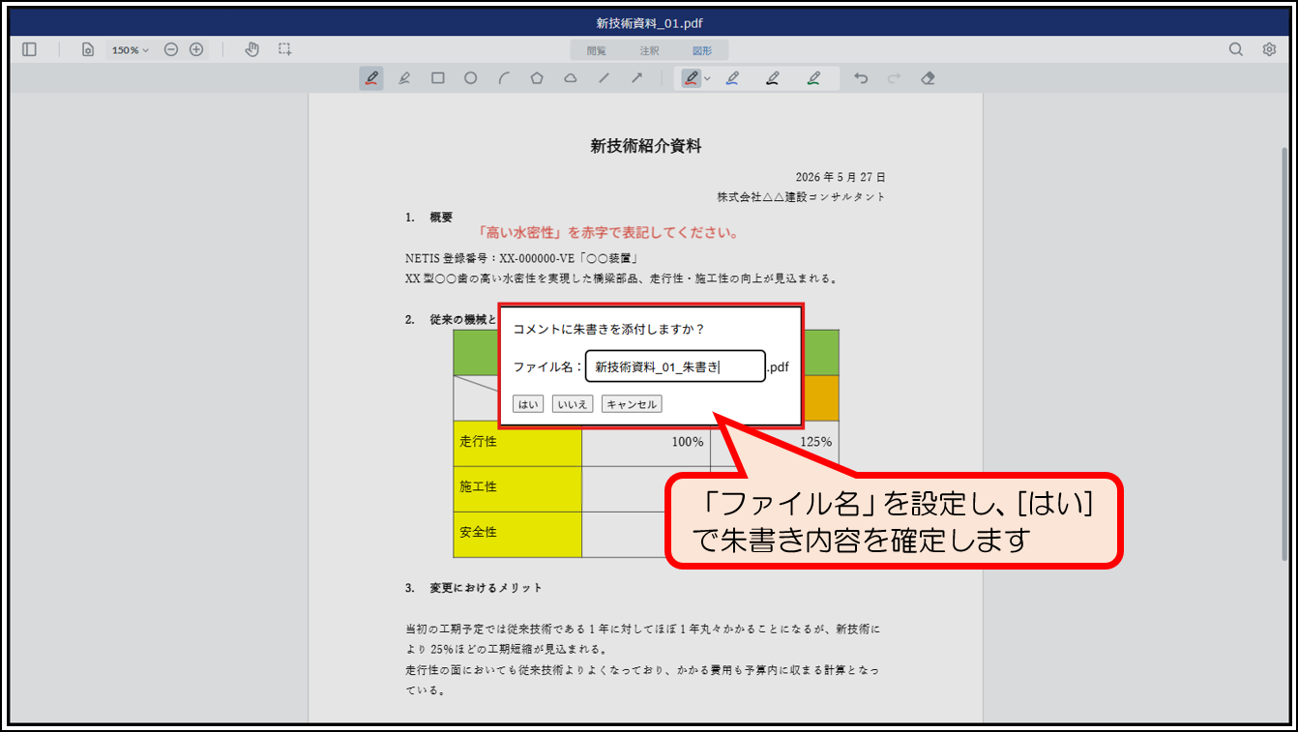The width and height of the screenshot is (1298, 732).
Task: Click the 走行性 table cell
Action: coord(517,442)
